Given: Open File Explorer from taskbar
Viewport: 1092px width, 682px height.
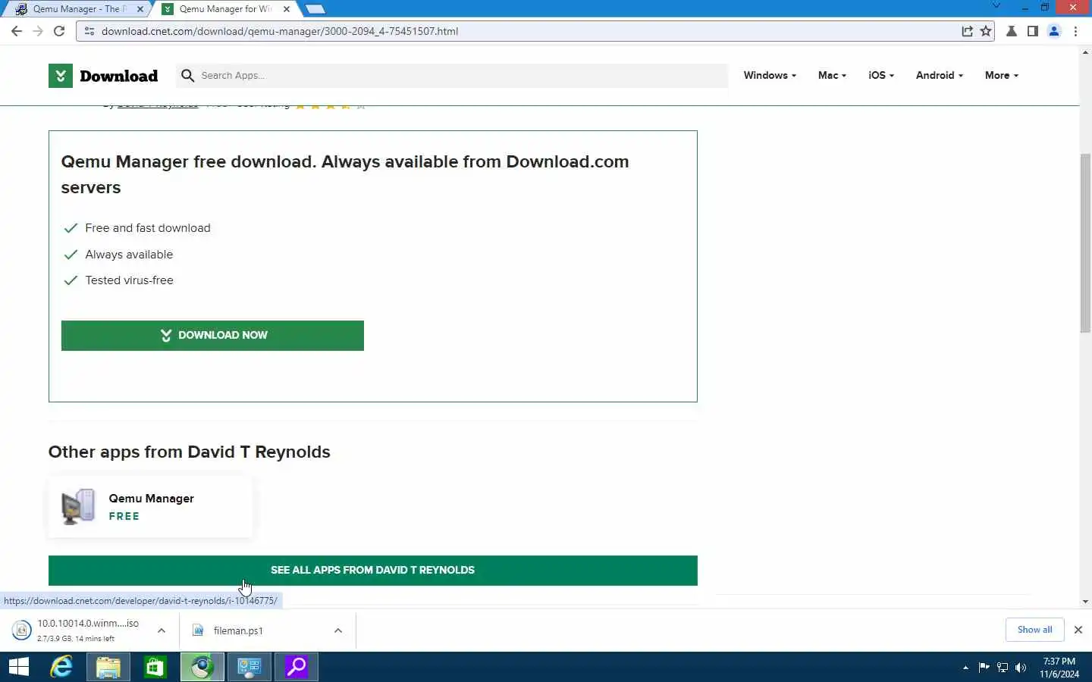Looking at the screenshot, I should pyautogui.click(x=108, y=667).
